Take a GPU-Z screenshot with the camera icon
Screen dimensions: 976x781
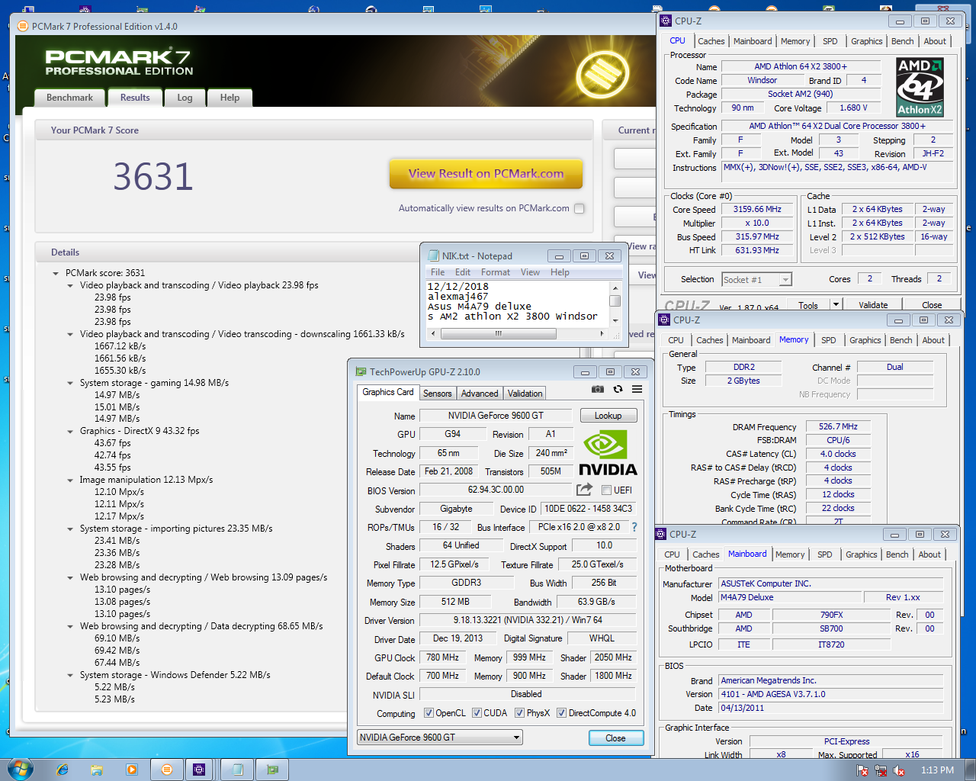point(598,389)
